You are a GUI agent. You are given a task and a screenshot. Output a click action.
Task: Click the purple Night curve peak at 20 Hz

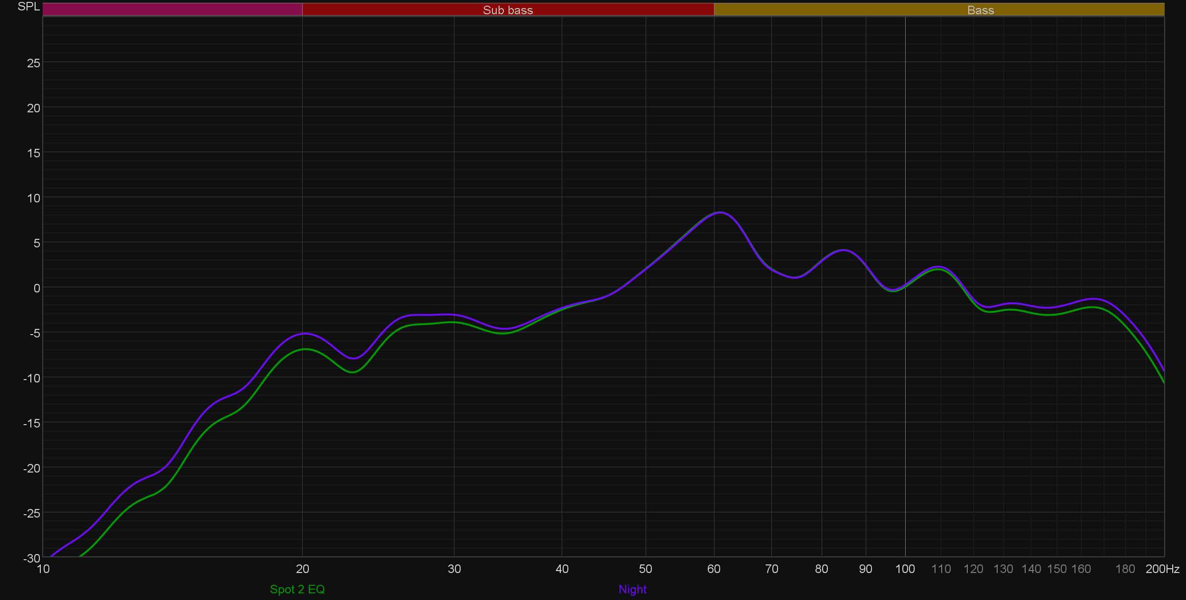(304, 334)
